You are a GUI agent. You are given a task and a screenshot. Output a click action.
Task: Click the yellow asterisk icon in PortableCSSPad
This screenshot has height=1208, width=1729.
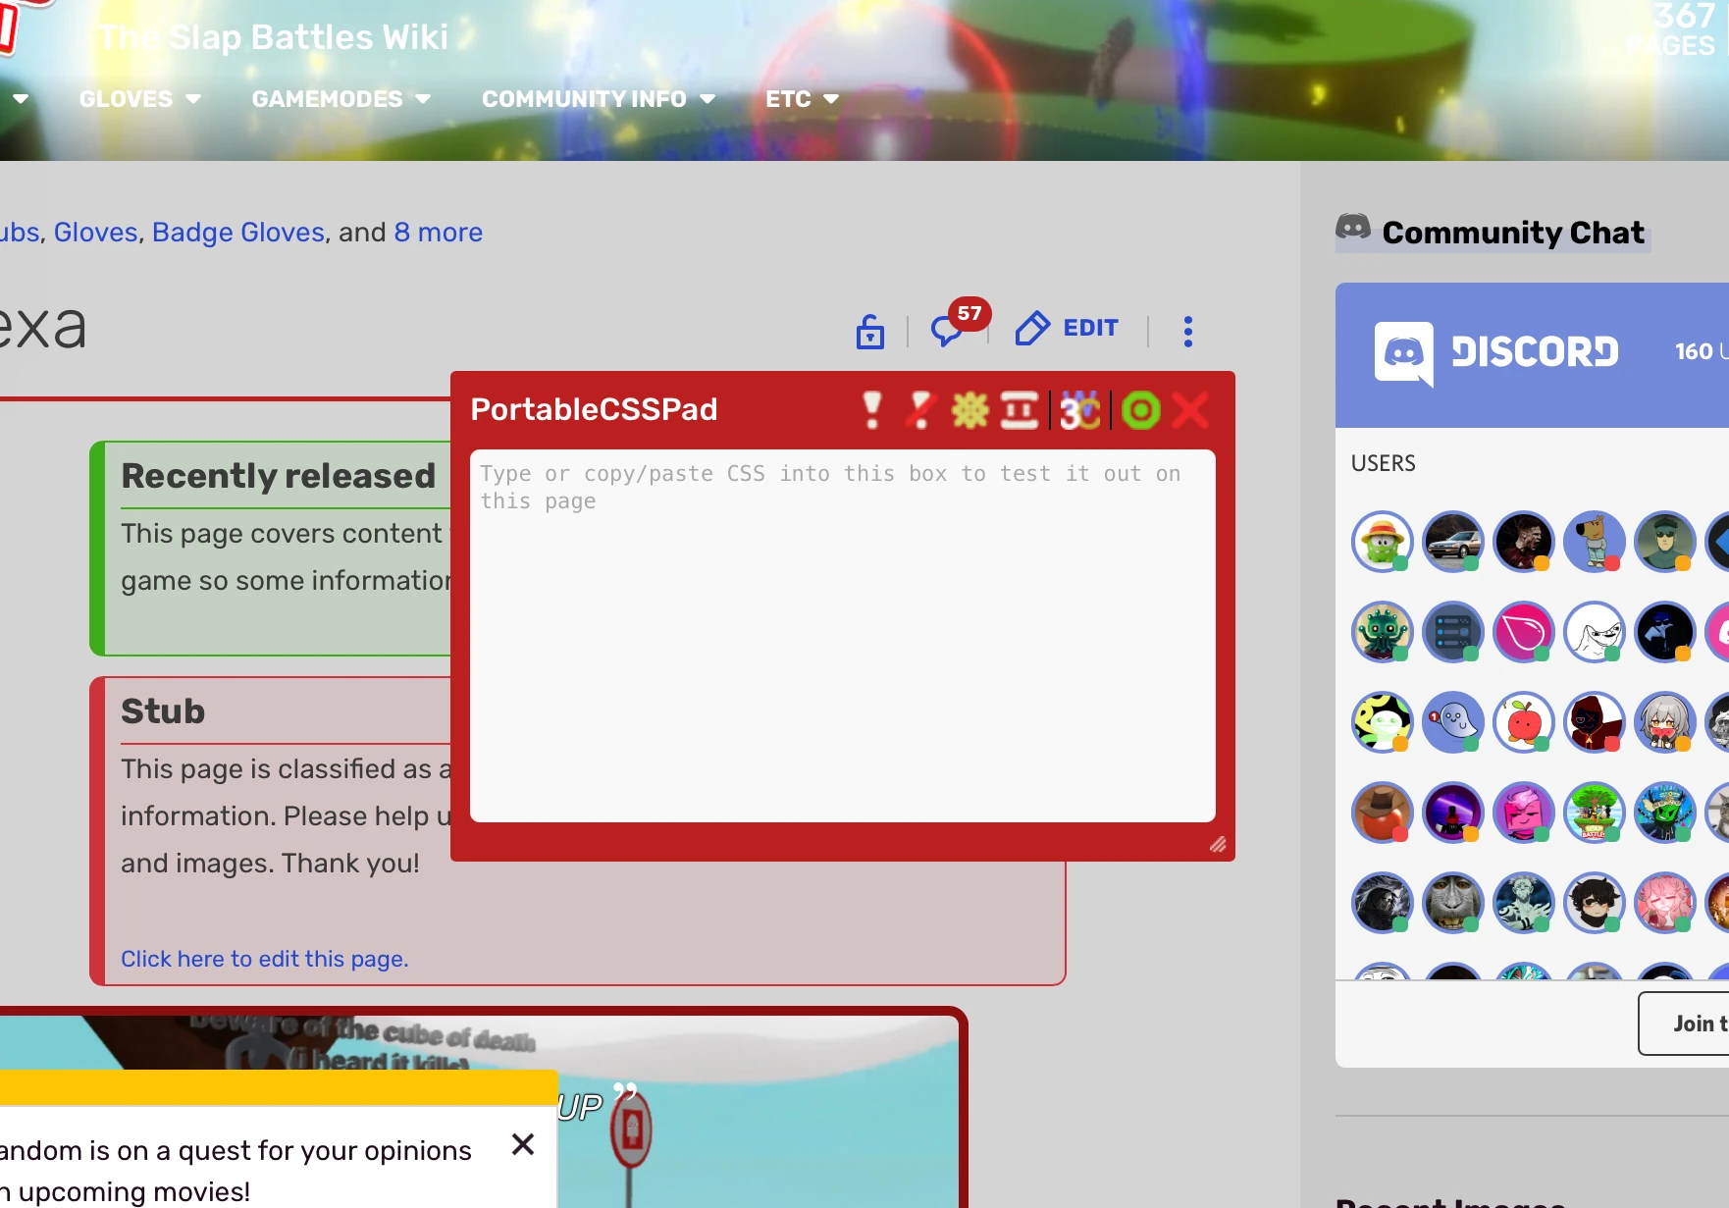tap(967, 410)
